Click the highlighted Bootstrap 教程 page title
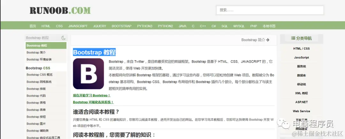This screenshot has height=139, width=345. point(94,52)
